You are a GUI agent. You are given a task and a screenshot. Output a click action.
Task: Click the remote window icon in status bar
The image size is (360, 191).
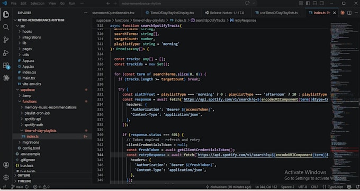4,187
